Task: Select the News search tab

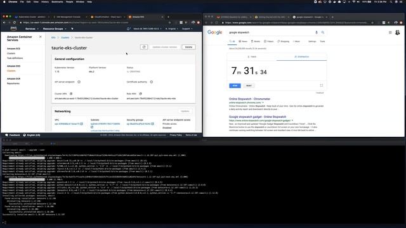Action: tap(243, 41)
